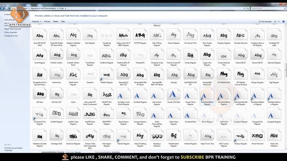The image size is (287, 161).
Task: Select the Gigi Regular font icon
Action: point(274,74)
